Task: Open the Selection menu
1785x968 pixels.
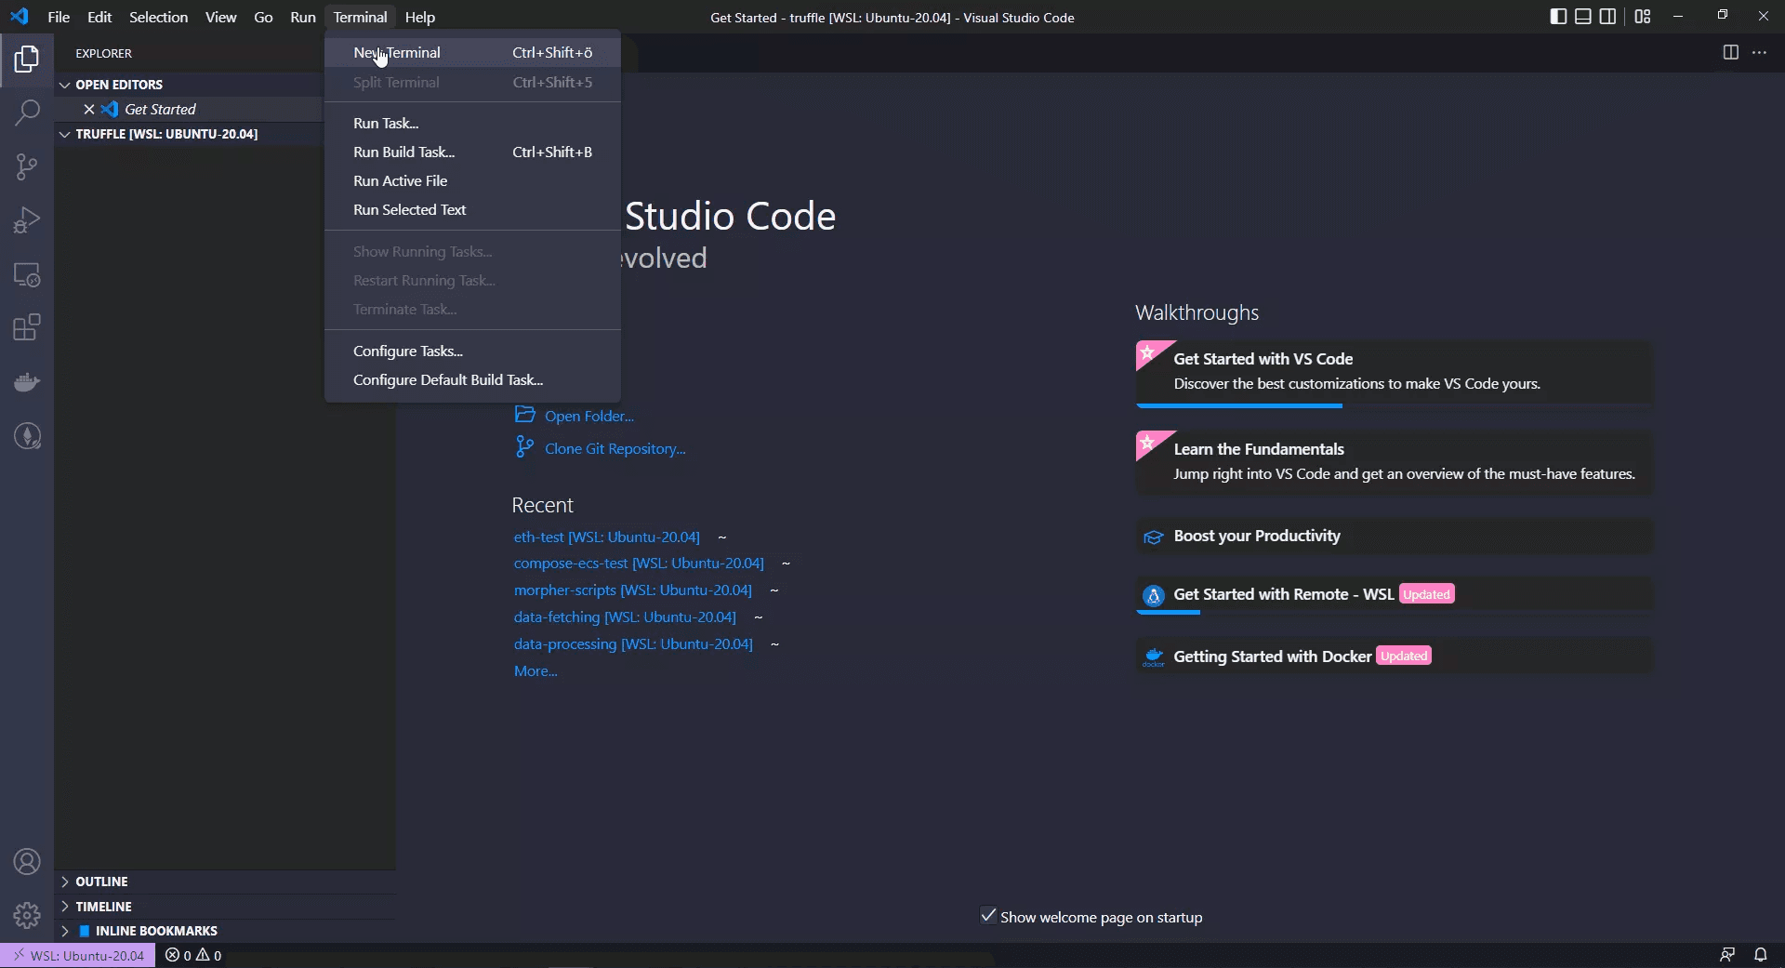Action: 158,17
